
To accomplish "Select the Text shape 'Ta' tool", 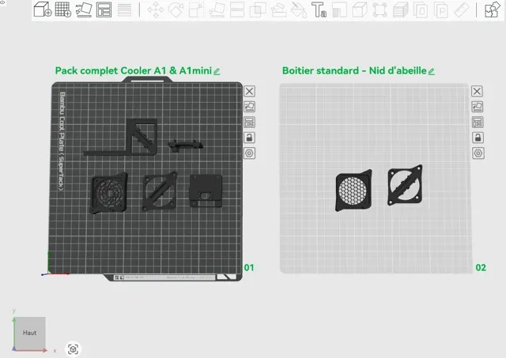I will point(319,9).
